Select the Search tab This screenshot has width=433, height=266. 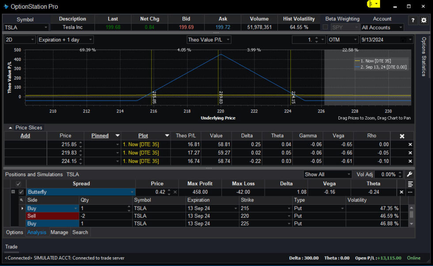80,232
